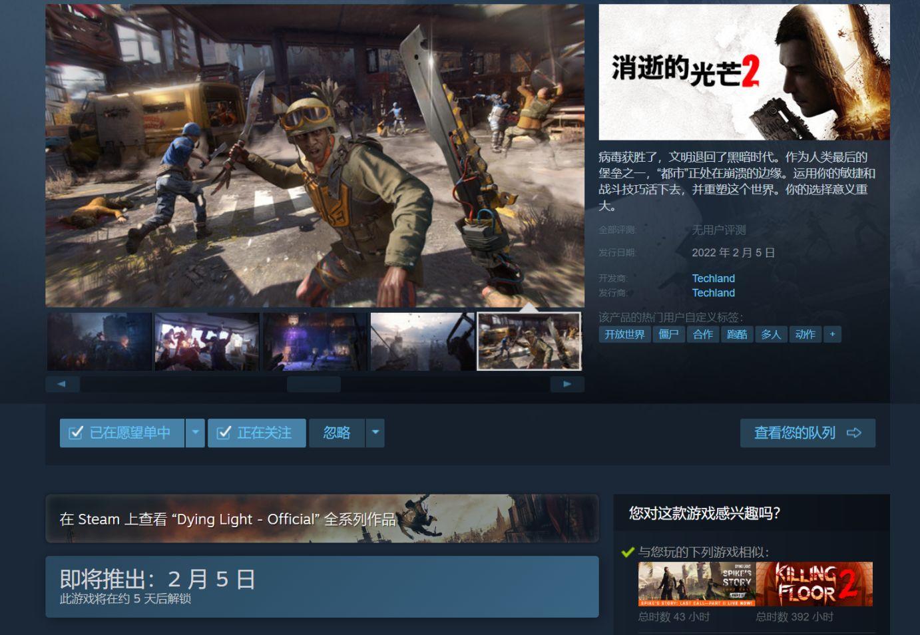Click the 忽略 button
Viewport: 920px width, 635px height.
(337, 433)
